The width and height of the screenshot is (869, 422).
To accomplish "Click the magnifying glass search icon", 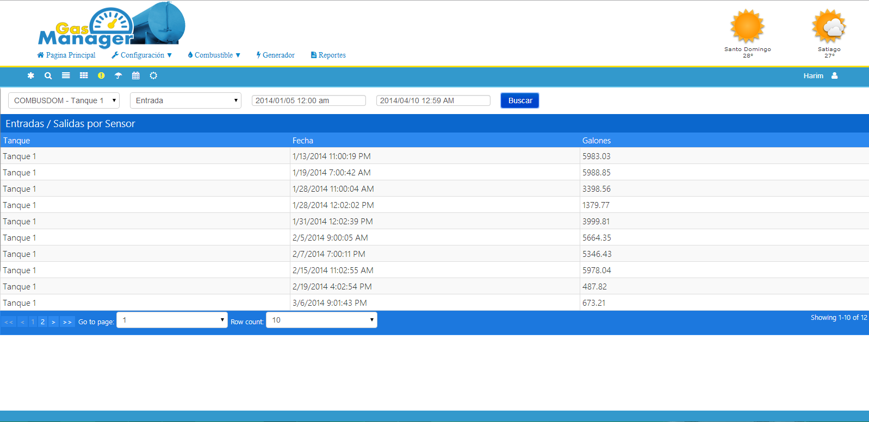I will [x=48, y=75].
